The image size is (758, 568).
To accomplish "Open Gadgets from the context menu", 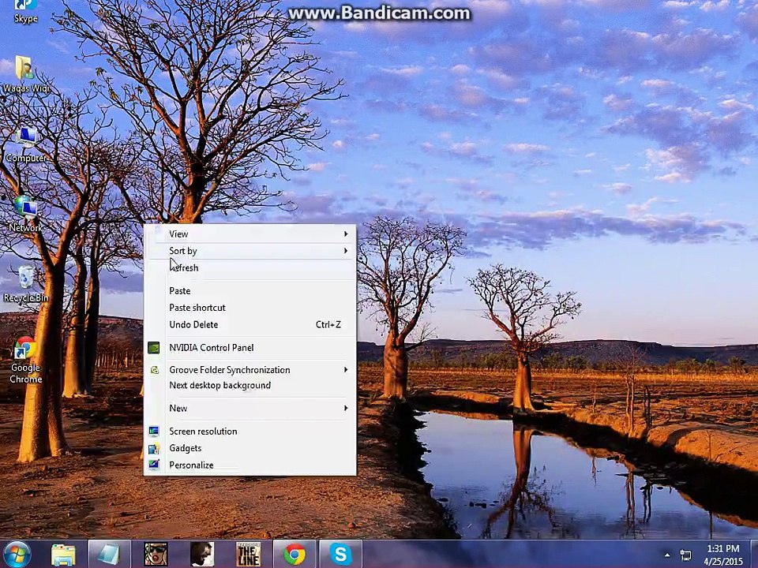I will (x=250, y=448).
